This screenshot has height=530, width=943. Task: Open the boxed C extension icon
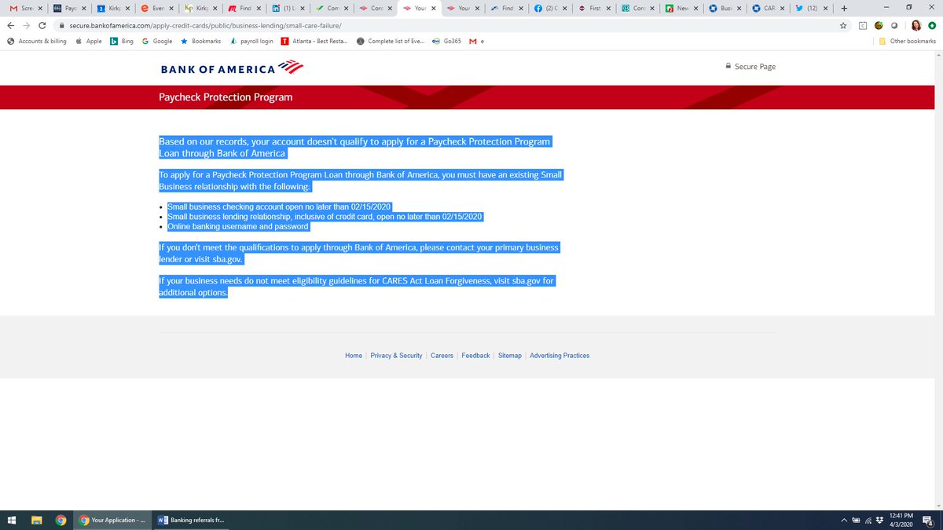(x=862, y=25)
